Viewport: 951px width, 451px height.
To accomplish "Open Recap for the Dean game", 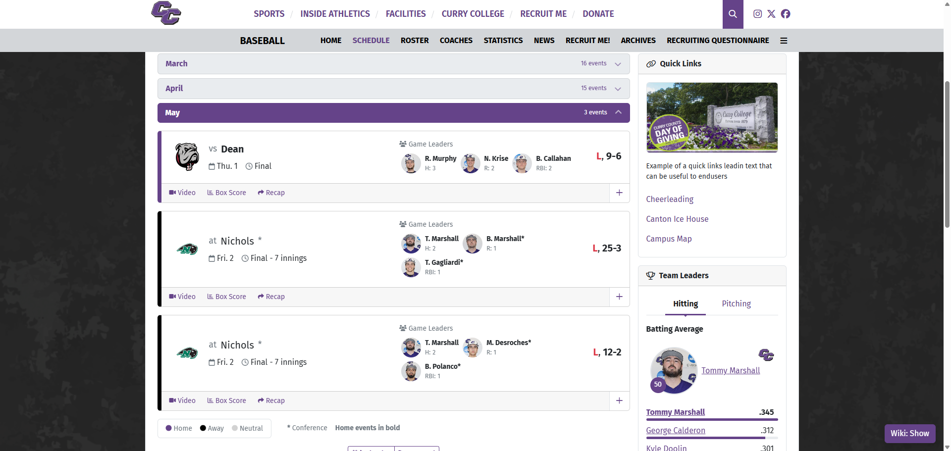I will coord(271,193).
